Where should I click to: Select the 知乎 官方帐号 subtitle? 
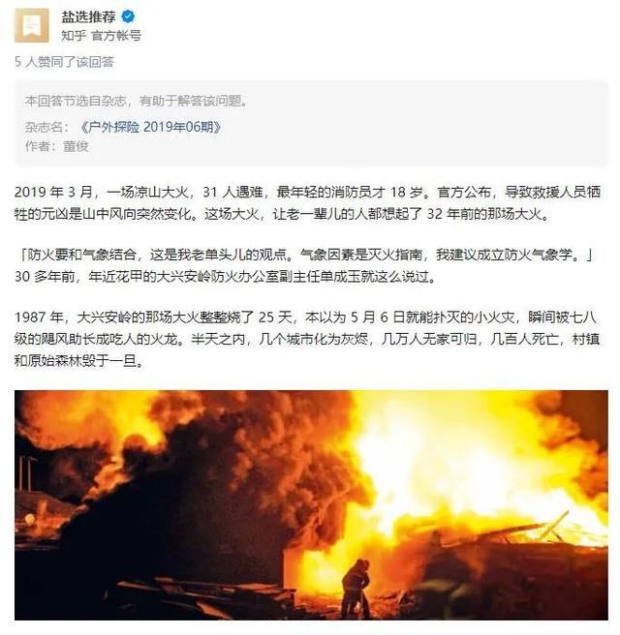coord(101,36)
